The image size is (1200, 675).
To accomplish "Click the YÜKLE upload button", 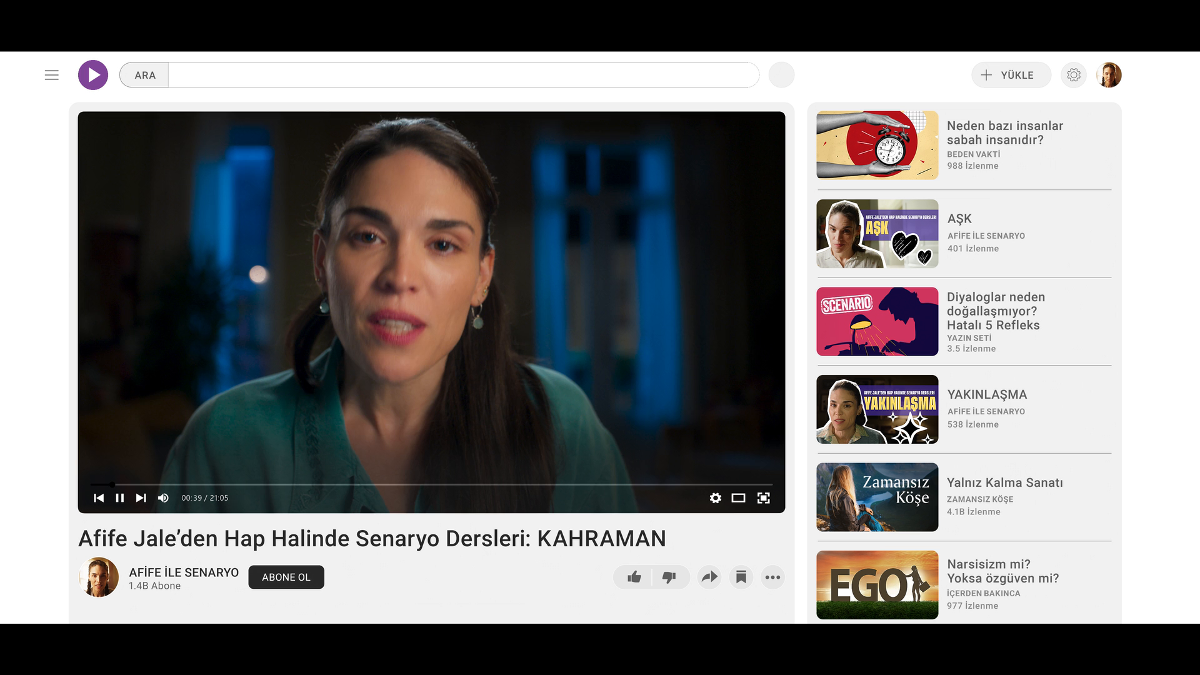I will (1011, 75).
